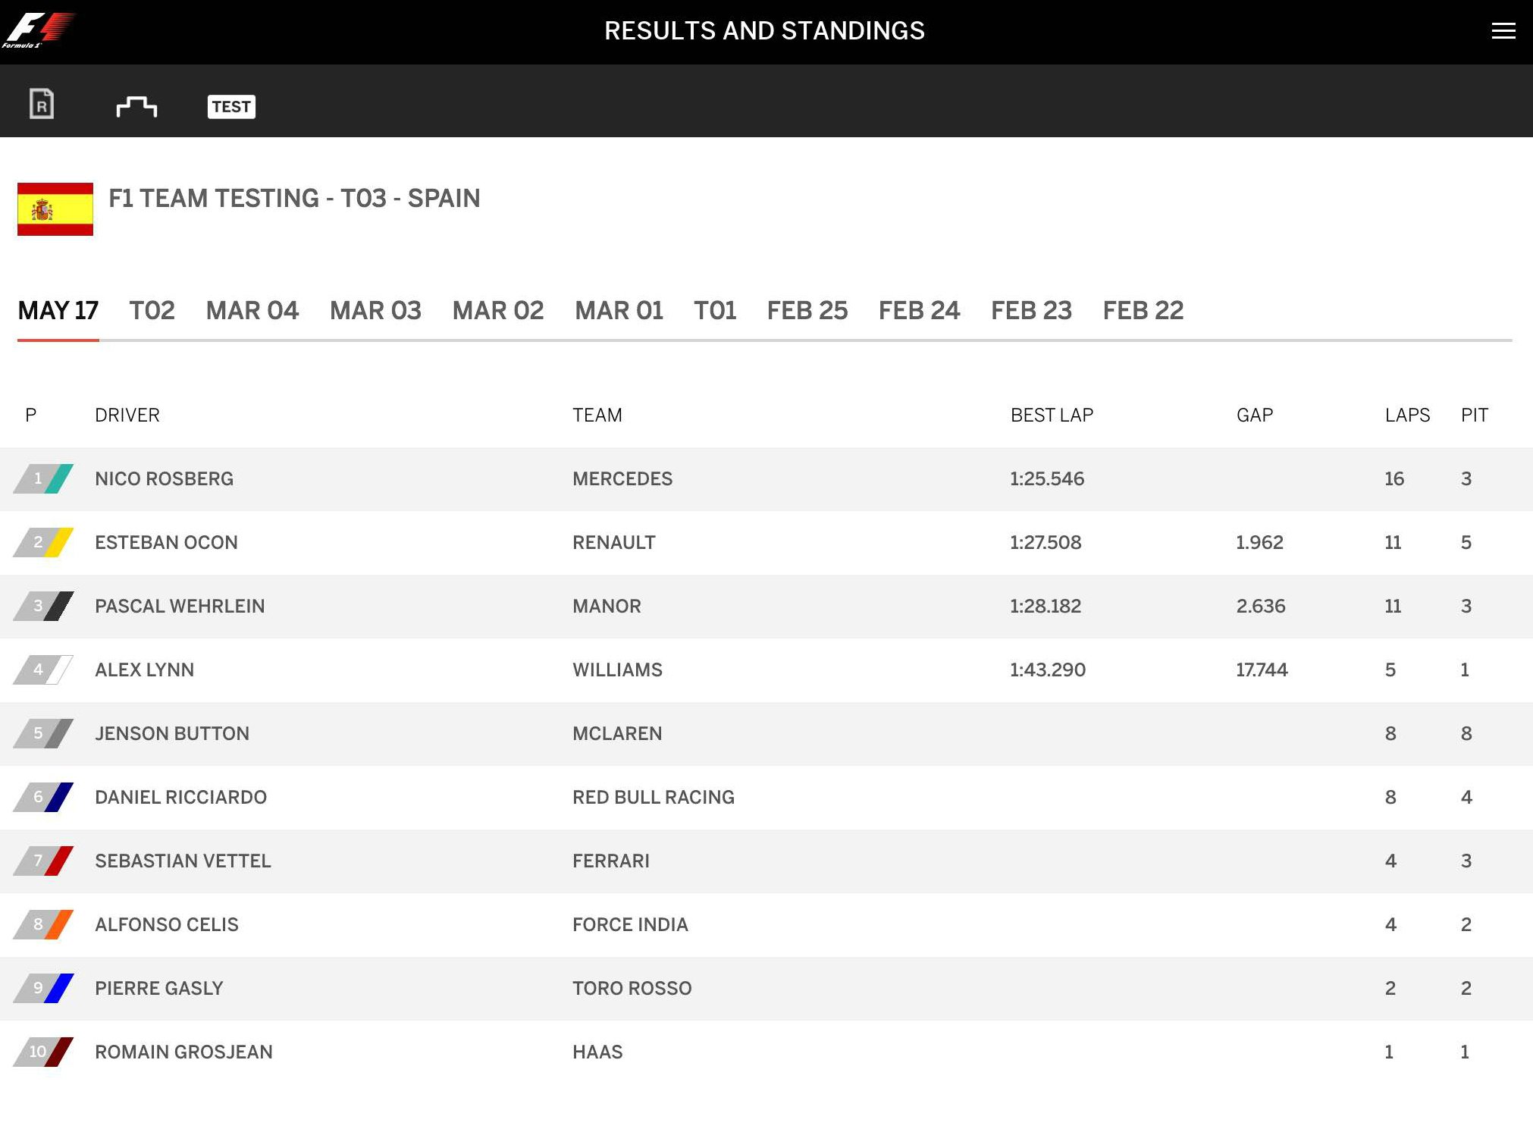Select the TEST results icon
Viewport: 1533px width, 1129px height.
click(231, 107)
